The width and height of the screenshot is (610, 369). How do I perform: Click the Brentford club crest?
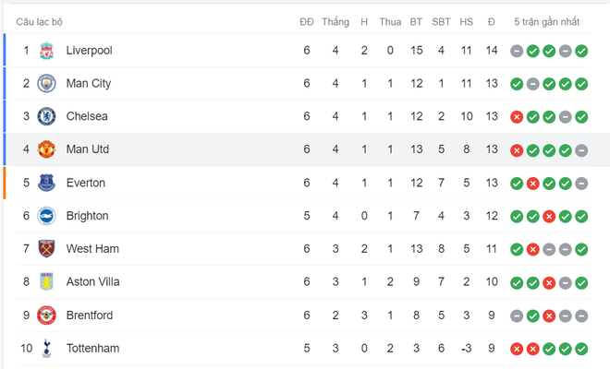pos(46,315)
